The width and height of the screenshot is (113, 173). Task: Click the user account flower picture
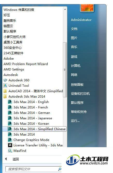(x=87, y=8)
